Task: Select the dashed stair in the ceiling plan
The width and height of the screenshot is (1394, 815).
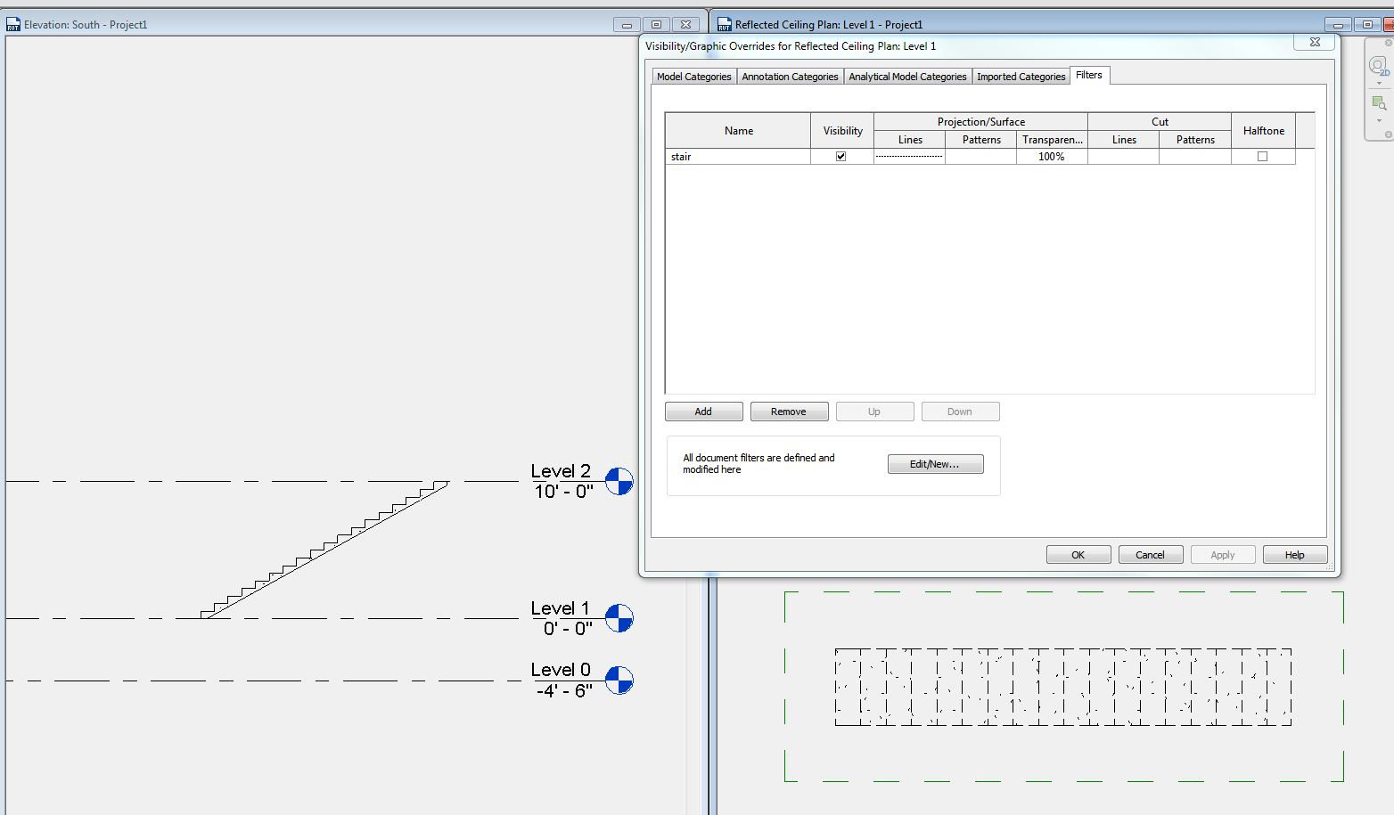Action: pos(1063,687)
